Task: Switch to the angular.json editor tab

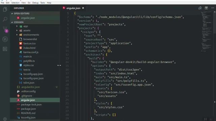Action: 73,8
